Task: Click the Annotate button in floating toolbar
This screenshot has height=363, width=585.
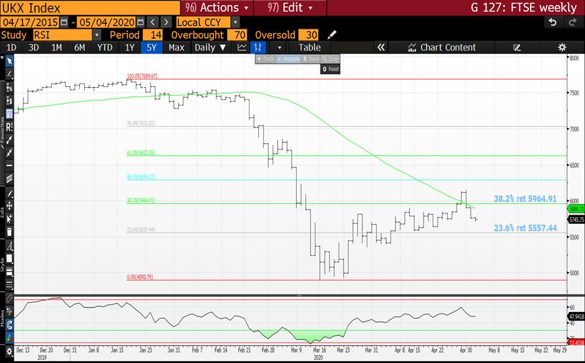Action: 288,59
